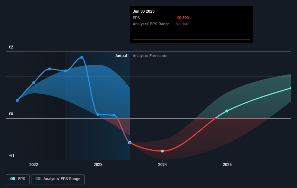Click the 2025 x-axis label

(x=227, y=164)
